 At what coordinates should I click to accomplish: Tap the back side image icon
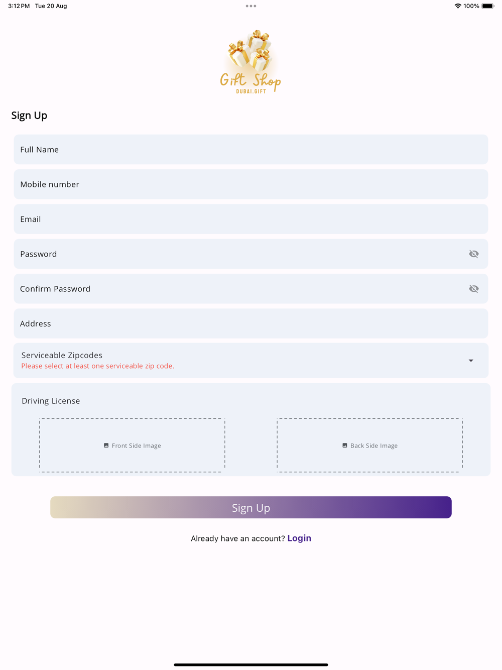[x=345, y=445]
